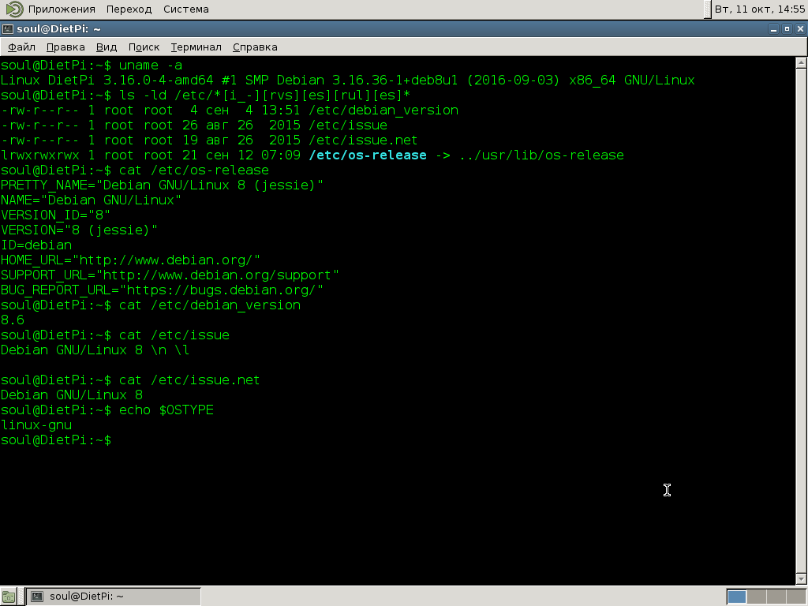Click the '8.6' debian version output

13,320
